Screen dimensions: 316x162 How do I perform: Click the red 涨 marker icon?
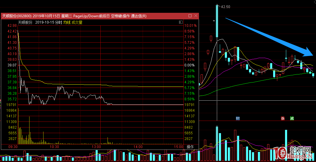282,118
